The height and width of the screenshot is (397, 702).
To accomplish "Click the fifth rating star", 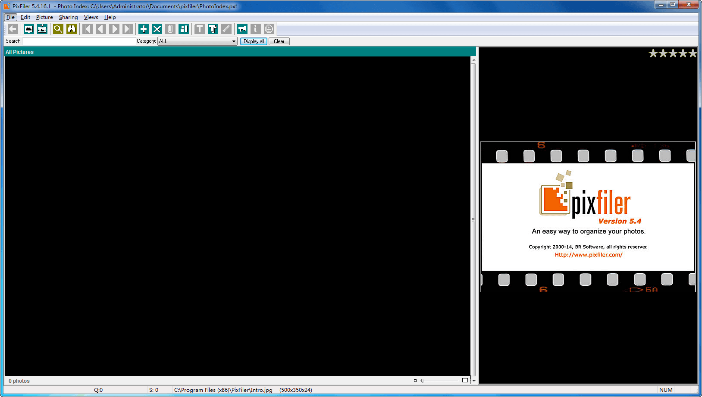I will [x=693, y=53].
